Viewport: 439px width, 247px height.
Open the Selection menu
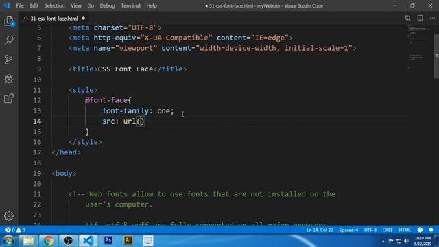tap(54, 5)
